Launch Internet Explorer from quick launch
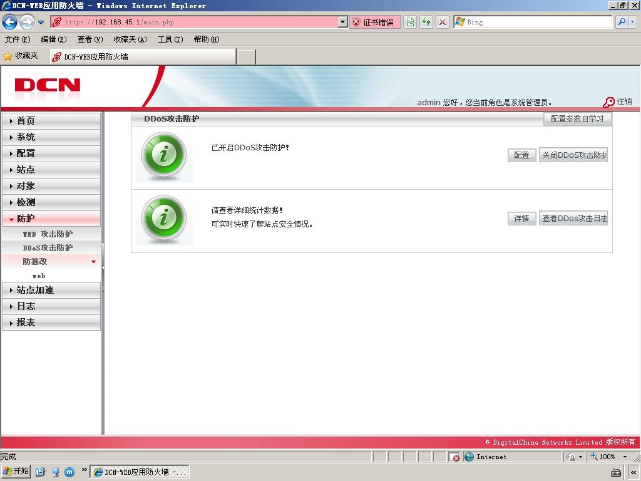The width and height of the screenshot is (641, 481). click(40, 472)
